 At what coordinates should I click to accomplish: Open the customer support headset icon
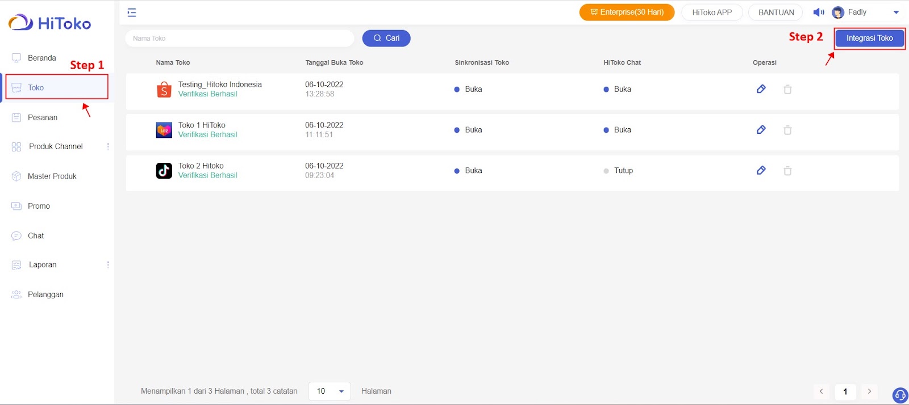pyautogui.click(x=900, y=395)
